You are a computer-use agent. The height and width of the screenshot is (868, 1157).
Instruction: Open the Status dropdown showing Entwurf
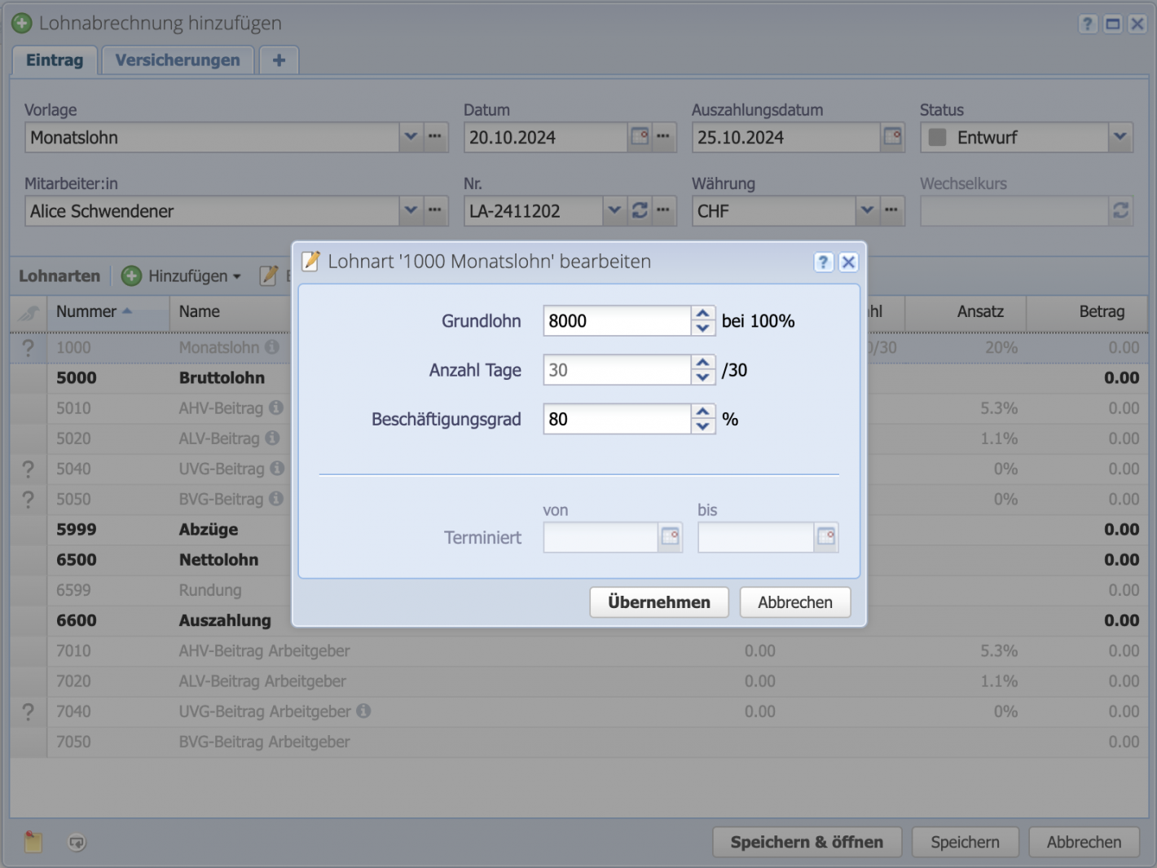coord(1120,137)
